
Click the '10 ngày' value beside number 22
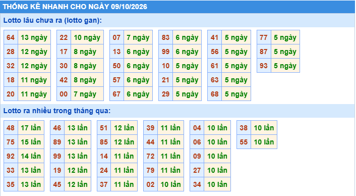87,37
